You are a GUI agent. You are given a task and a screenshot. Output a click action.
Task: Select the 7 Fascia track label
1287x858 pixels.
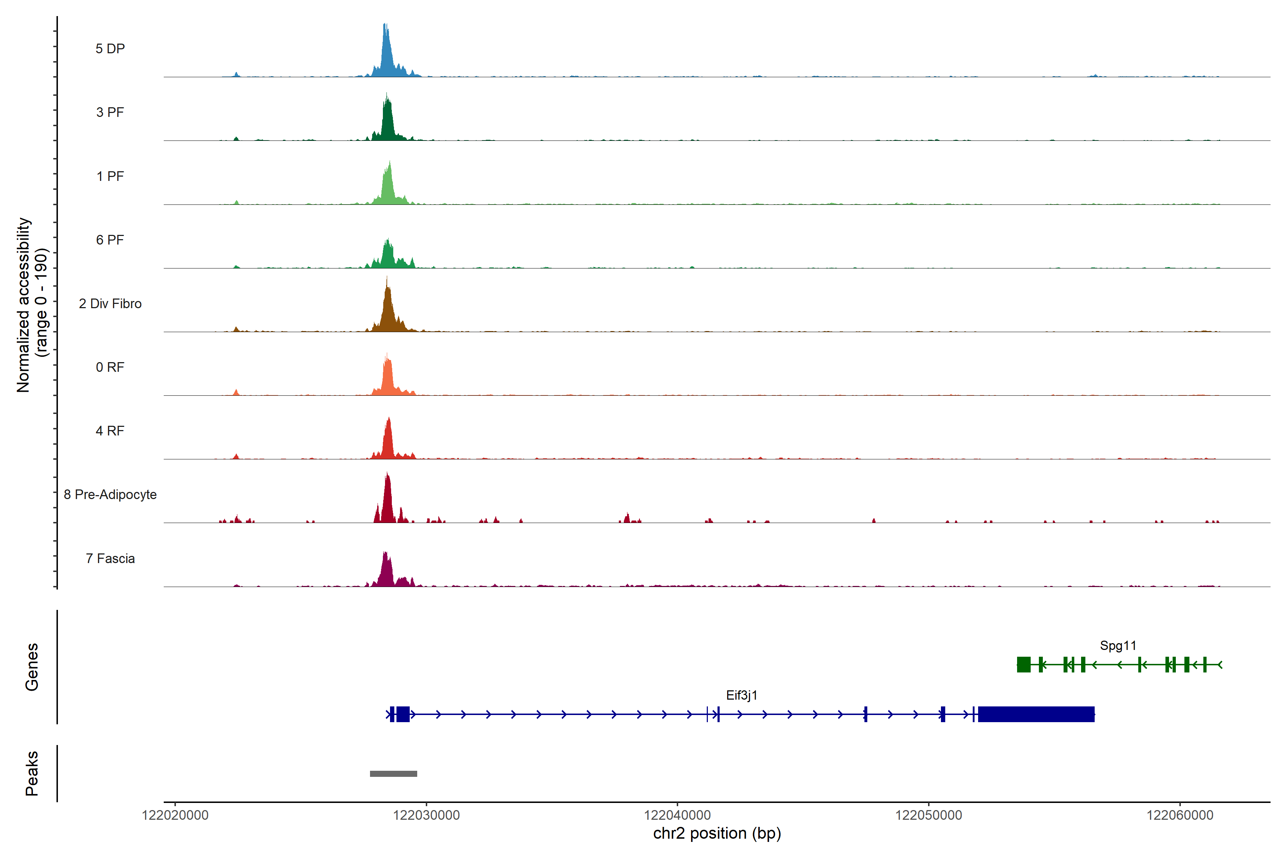110,558
